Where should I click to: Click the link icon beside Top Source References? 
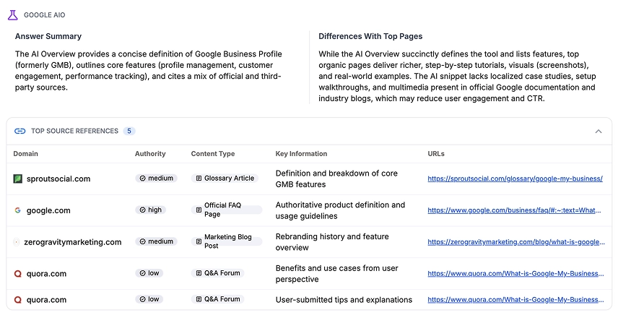coord(20,131)
